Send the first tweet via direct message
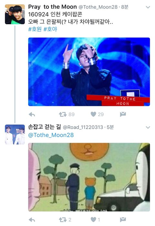Screen dimensions: 155x226 click(123, 114)
